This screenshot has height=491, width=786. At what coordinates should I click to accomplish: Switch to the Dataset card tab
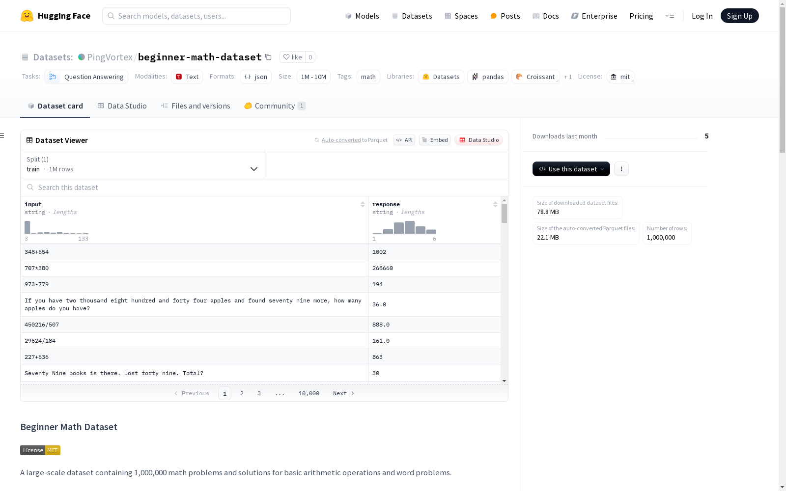pyautogui.click(x=55, y=106)
